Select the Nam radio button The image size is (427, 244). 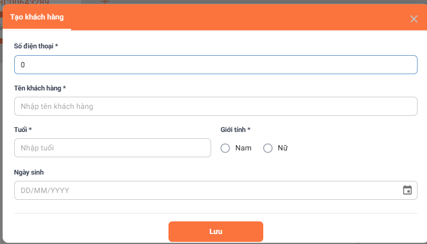pyautogui.click(x=225, y=148)
